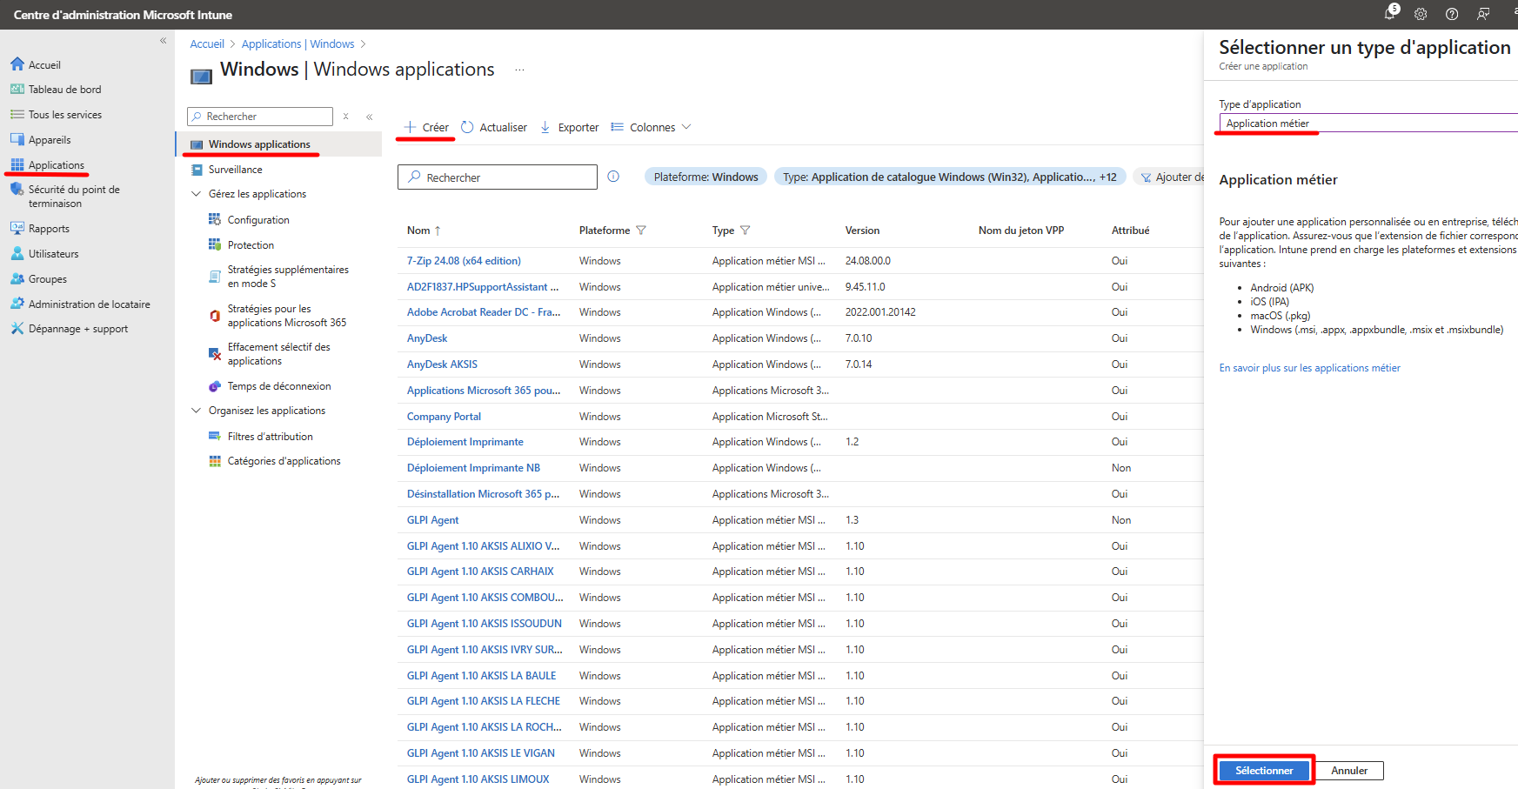Click the Utilisateurs icon
Viewport: 1518px width, 789px height.
(x=17, y=253)
